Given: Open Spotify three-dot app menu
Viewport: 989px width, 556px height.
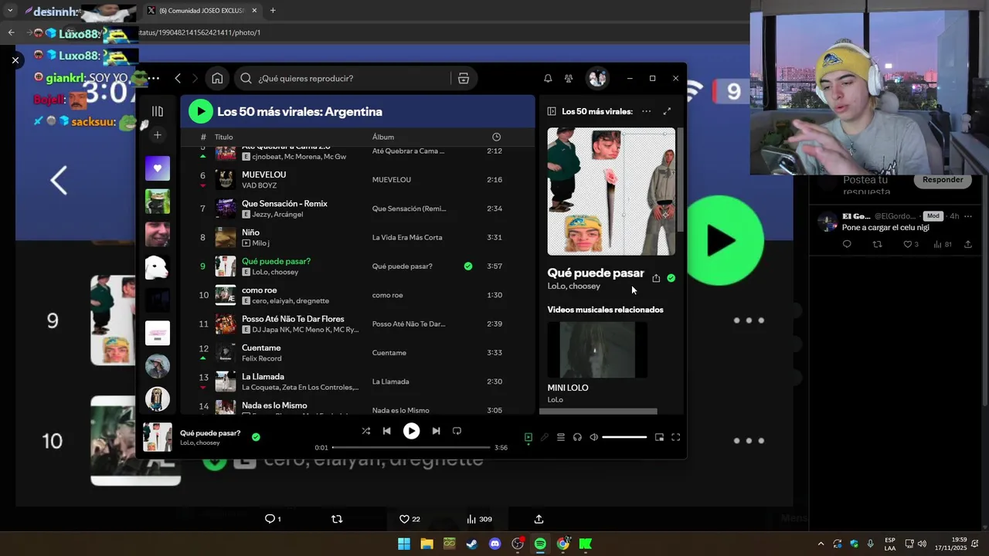Looking at the screenshot, I should (154, 78).
